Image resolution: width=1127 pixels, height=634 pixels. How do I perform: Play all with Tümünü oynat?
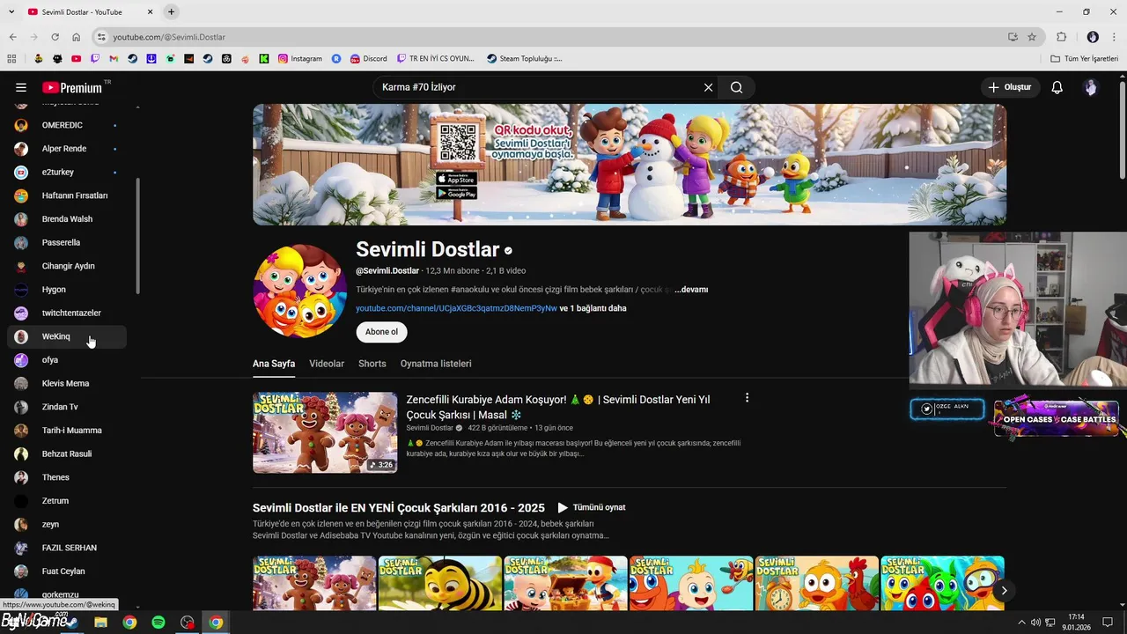591,507
